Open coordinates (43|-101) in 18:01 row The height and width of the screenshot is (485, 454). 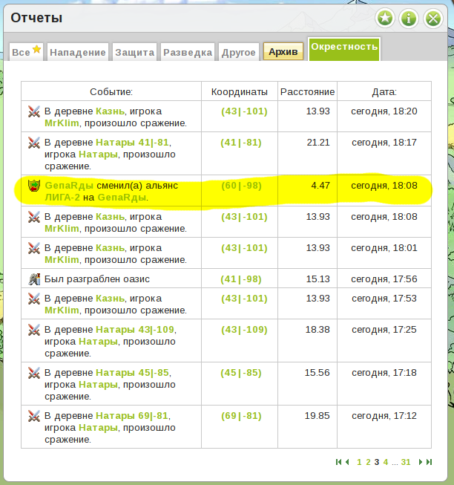click(x=244, y=248)
